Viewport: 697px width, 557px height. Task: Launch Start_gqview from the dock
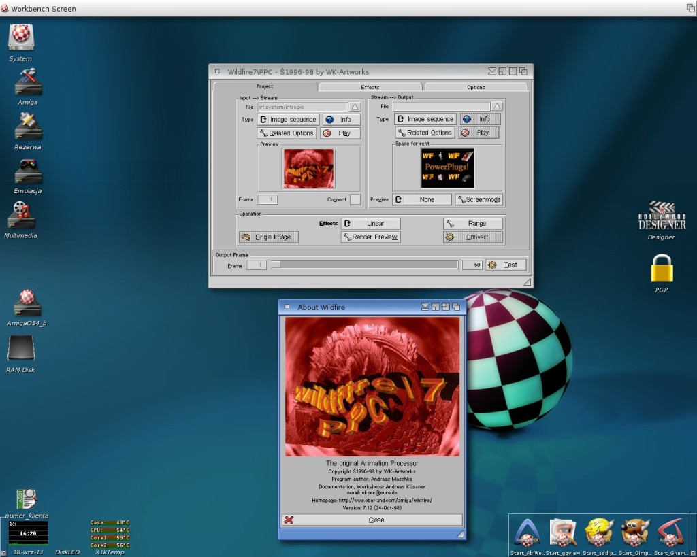coord(562,533)
